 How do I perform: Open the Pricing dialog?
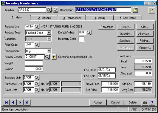point(145,41)
